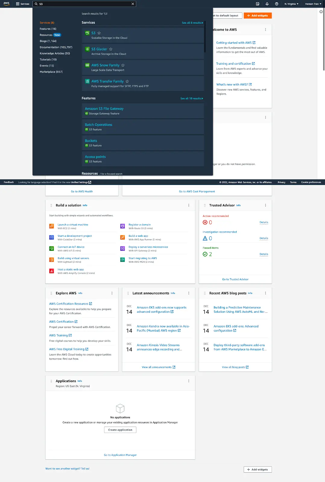Clear the S3 search box text
The height and width of the screenshot is (482, 325).
[x=133, y=4]
